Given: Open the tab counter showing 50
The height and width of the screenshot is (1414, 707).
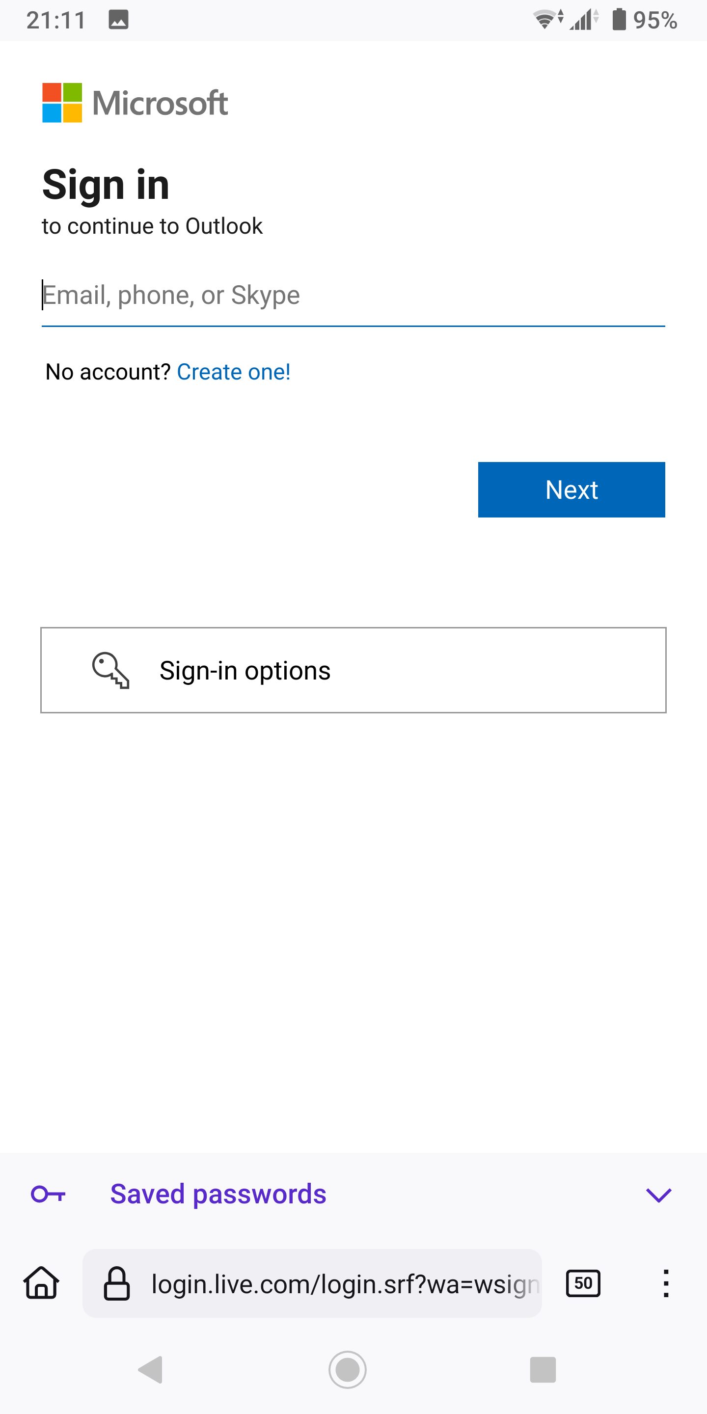Looking at the screenshot, I should [x=583, y=1283].
